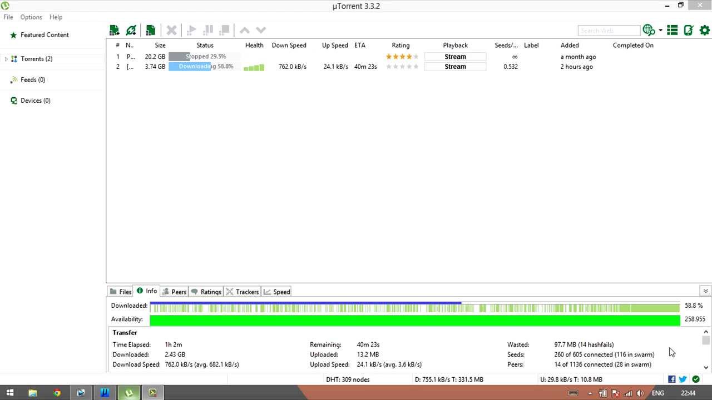Open the Options menu
The image size is (712, 400).
31,17
